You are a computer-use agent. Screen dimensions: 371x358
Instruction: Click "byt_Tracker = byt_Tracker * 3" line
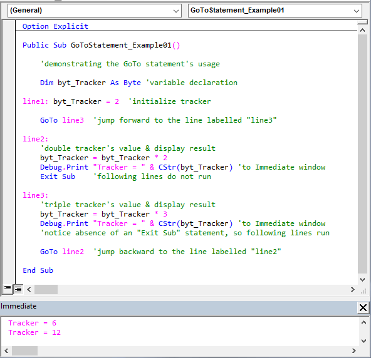coord(103,214)
